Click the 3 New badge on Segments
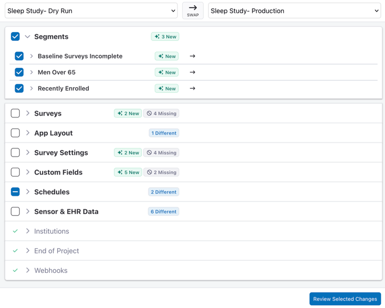The image size is (385, 308). (x=165, y=37)
